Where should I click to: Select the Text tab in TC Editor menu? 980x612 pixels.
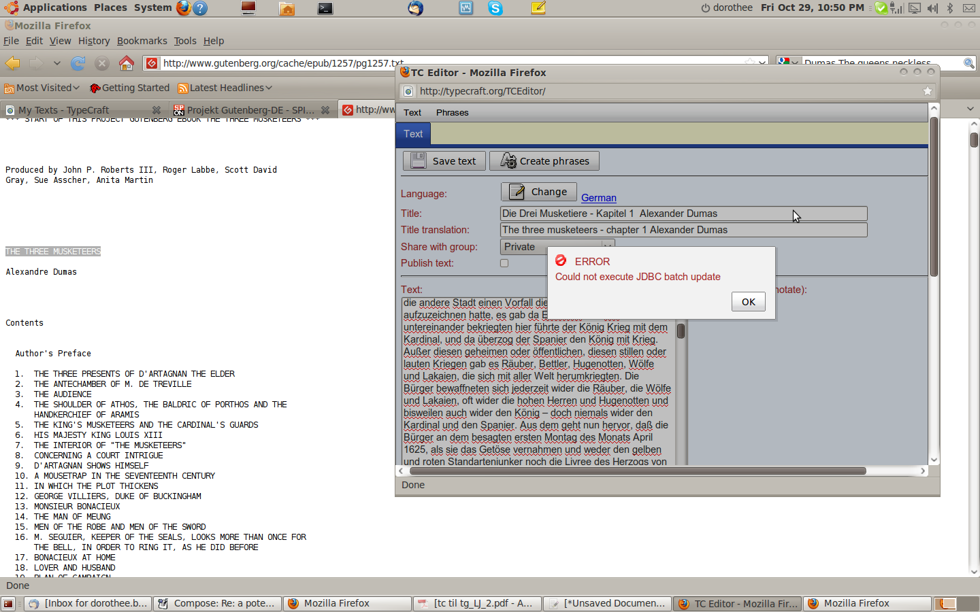click(x=412, y=113)
